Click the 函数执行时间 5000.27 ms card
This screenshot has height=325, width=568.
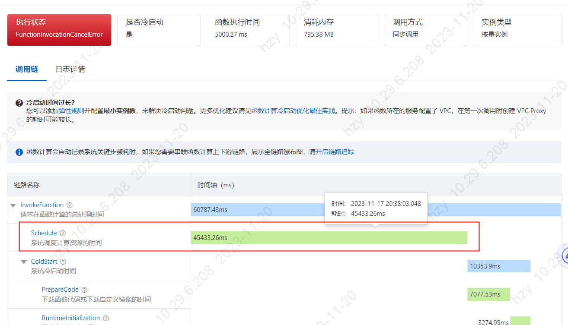point(248,30)
